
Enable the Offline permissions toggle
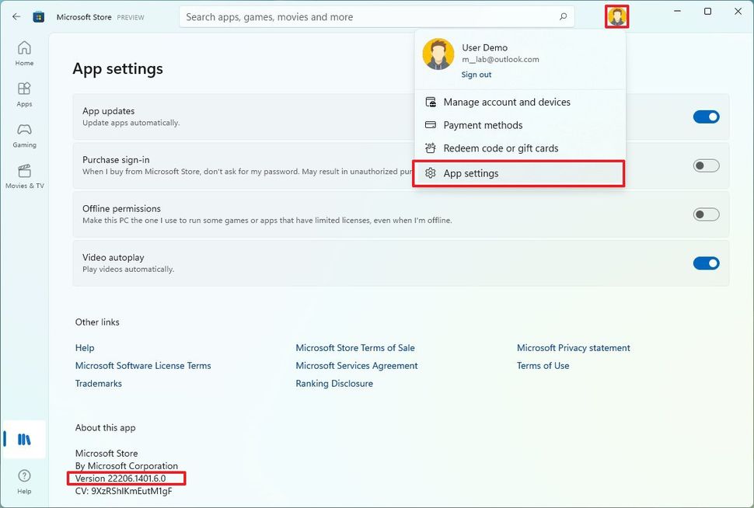706,214
